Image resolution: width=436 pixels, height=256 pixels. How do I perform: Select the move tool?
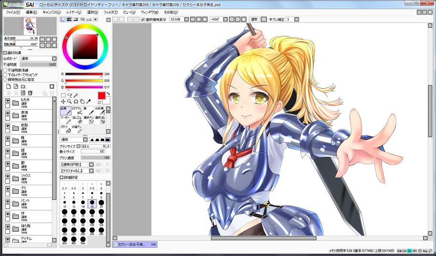click(x=64, y=102)
